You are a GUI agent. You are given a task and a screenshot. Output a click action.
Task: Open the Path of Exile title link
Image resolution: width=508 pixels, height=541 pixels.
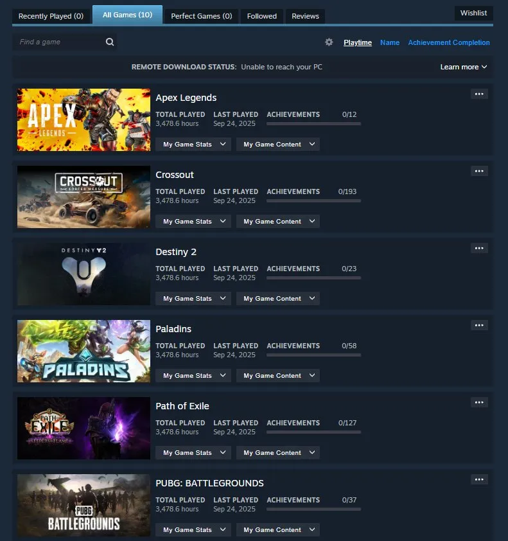[182, 406]
